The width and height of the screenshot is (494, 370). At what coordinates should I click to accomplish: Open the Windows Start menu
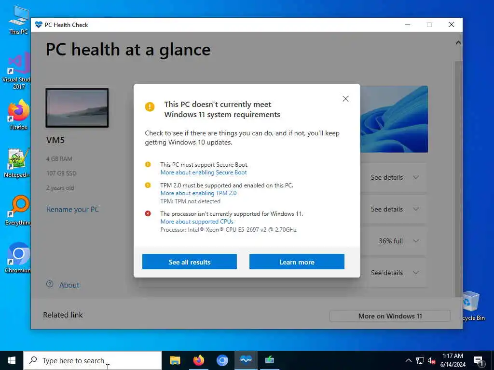click(12, 360)
